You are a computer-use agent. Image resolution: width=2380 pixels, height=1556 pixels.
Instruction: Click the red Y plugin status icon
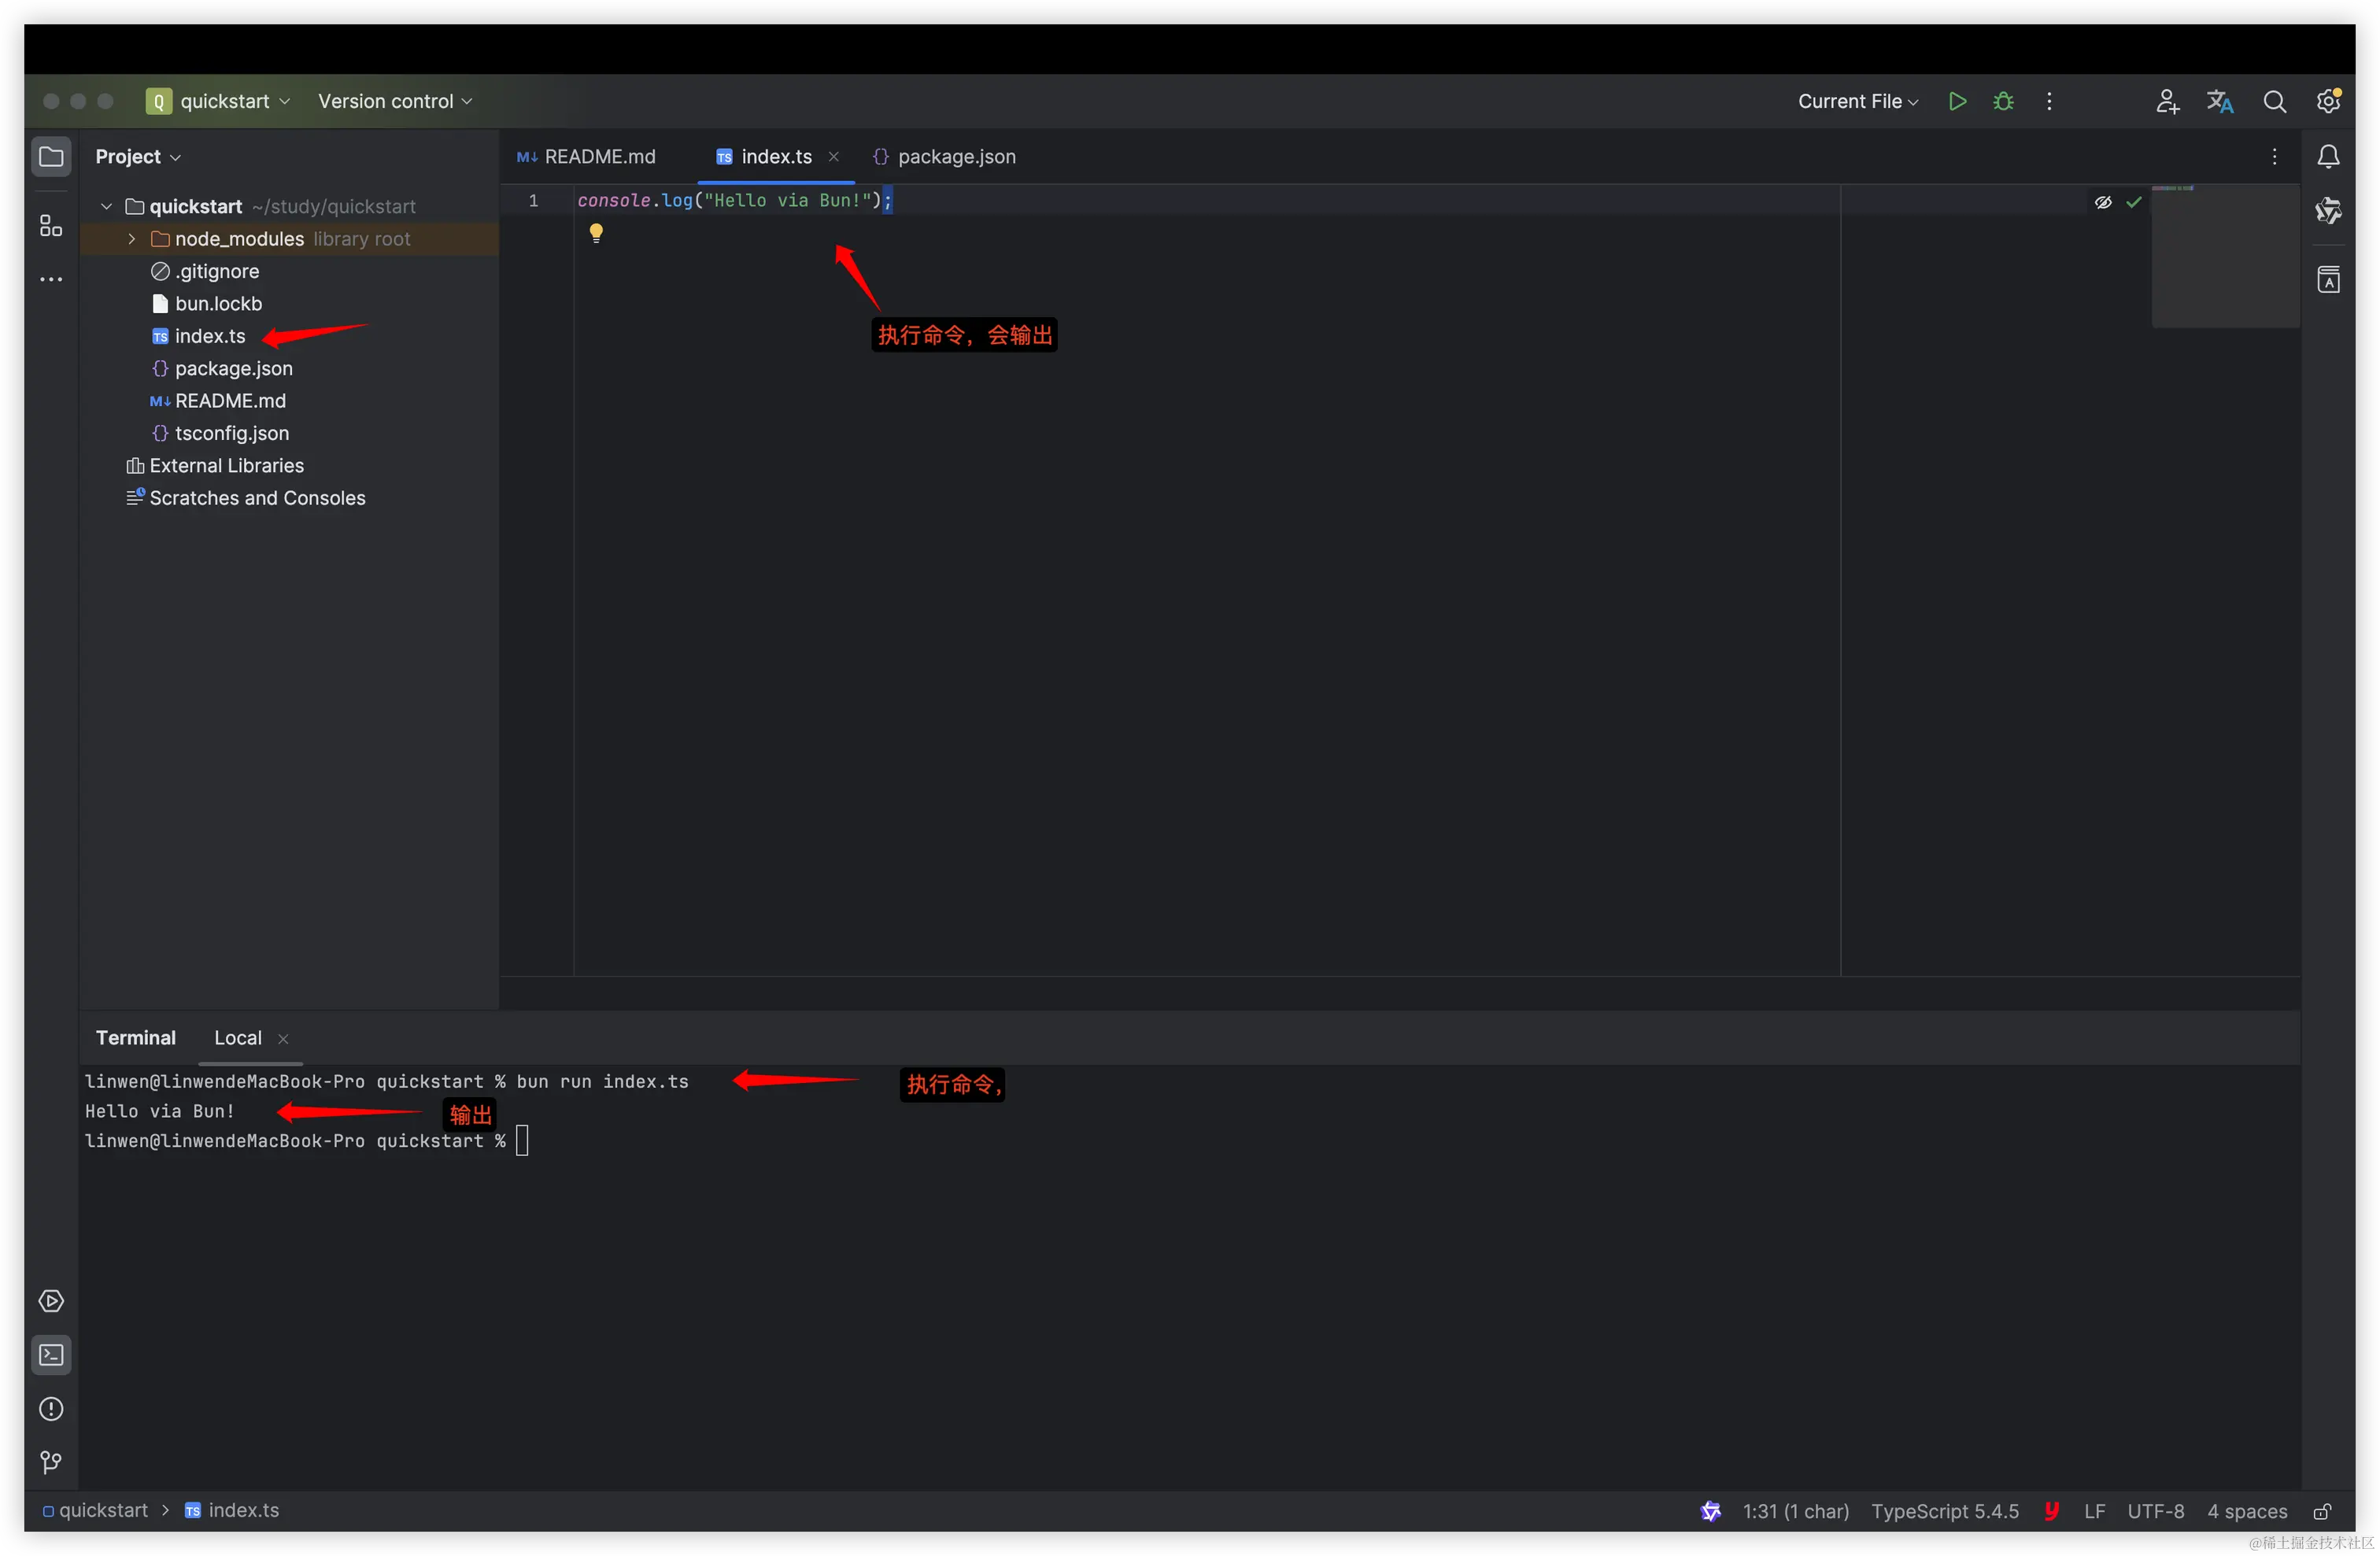pyautogui.click(x=2051, y=1511)
